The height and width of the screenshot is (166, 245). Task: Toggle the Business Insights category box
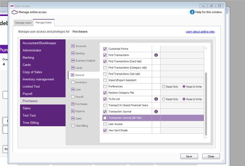(x=73, y=61)
